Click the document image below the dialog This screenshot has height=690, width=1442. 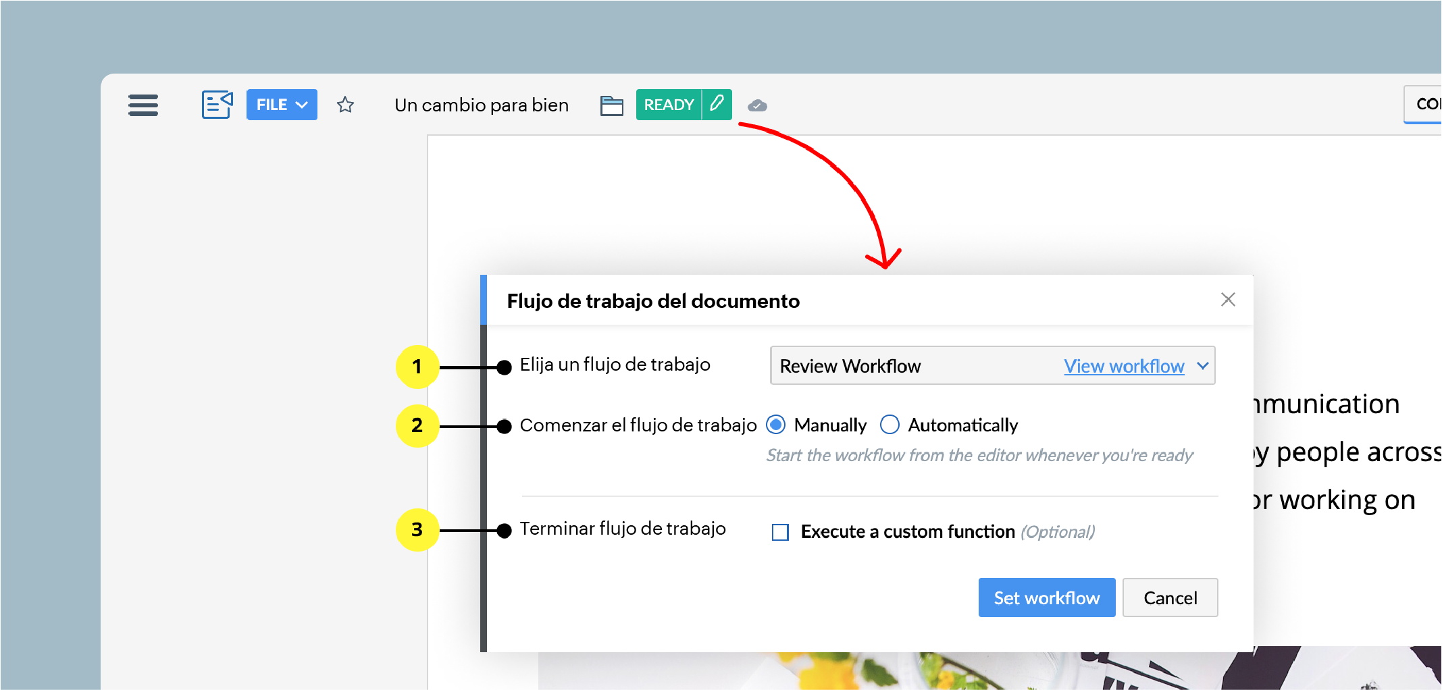point(878,670)
